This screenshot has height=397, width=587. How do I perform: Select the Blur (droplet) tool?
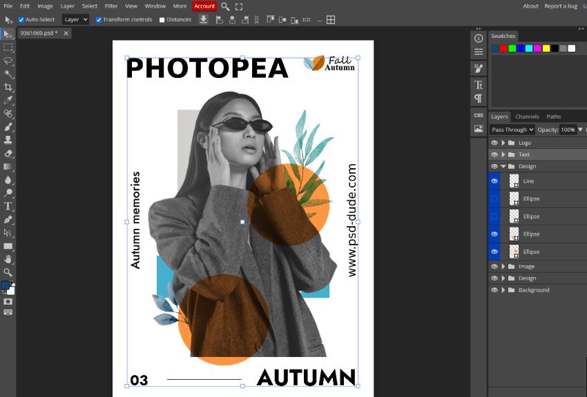tap(8, 180)
